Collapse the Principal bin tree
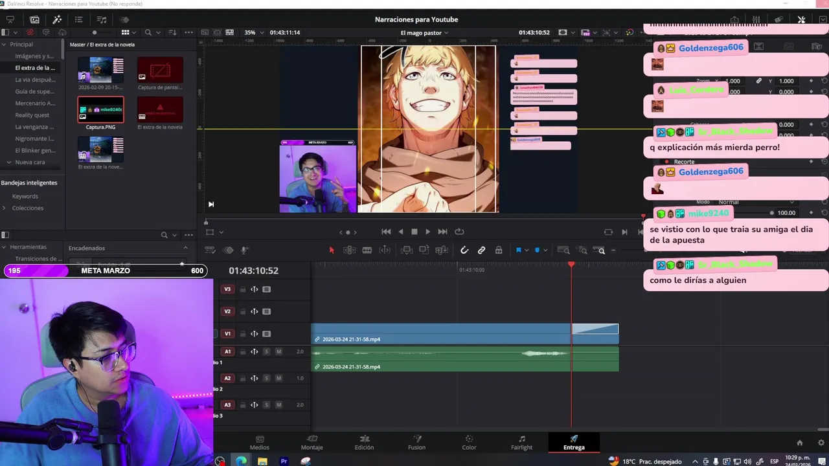 tap(4, 44)
